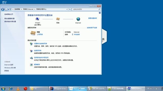Open 疑难解答 troubleshooting link
Image resolution: width=163 pixels, height=91 pixels.
[37, 65]
